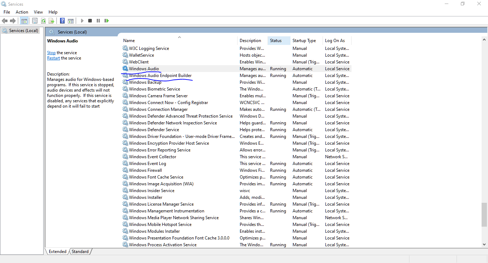Select Windows Connect Now - Config Registrar
Screen dimensions: 488x263
(x=236, y=103)
